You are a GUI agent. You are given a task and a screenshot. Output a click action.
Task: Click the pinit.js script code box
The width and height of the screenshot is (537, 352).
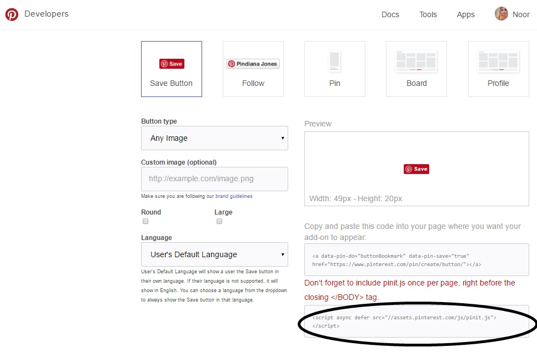[416, 322]
